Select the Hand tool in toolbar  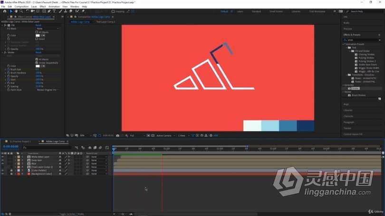16,11
